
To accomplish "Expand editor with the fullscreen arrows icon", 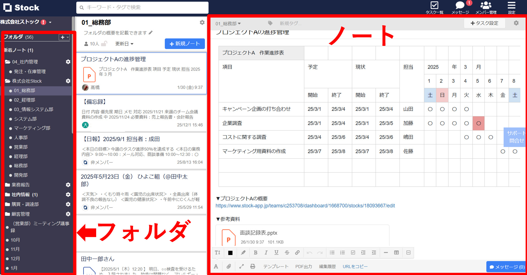I will 242,266.
